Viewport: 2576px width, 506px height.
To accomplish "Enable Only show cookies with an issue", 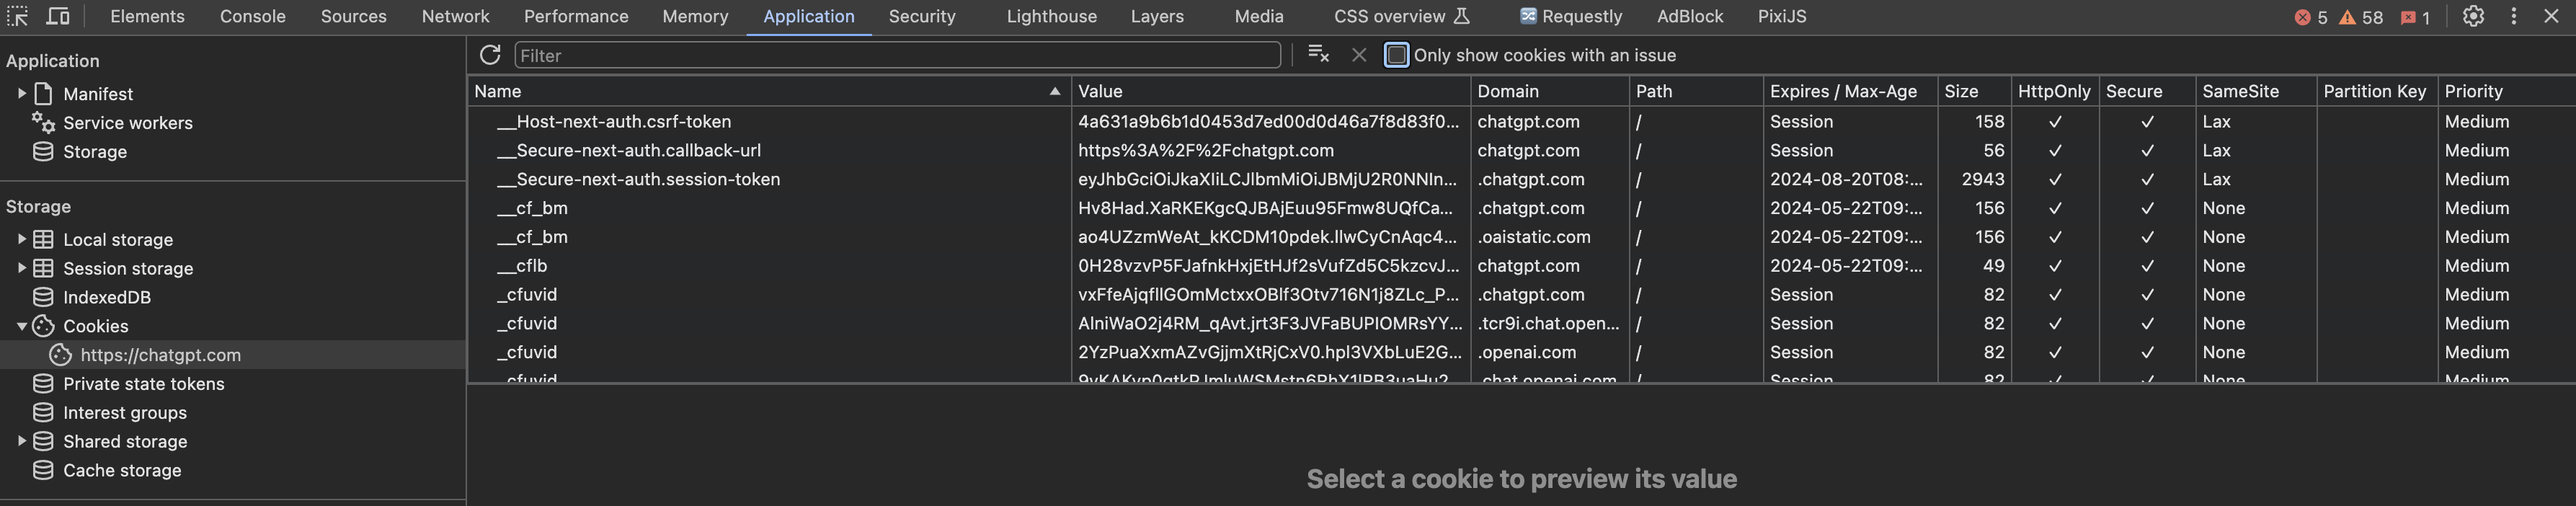I will tap(1396, 55).
